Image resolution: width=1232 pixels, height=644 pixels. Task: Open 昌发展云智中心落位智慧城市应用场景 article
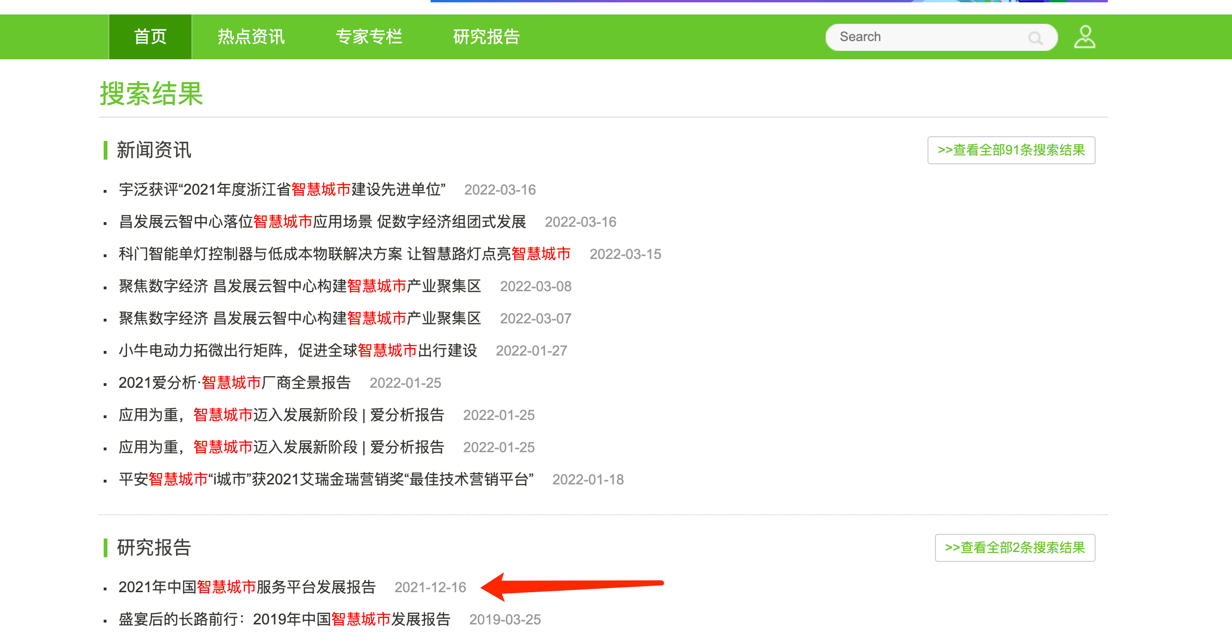[x=322, y=222]
